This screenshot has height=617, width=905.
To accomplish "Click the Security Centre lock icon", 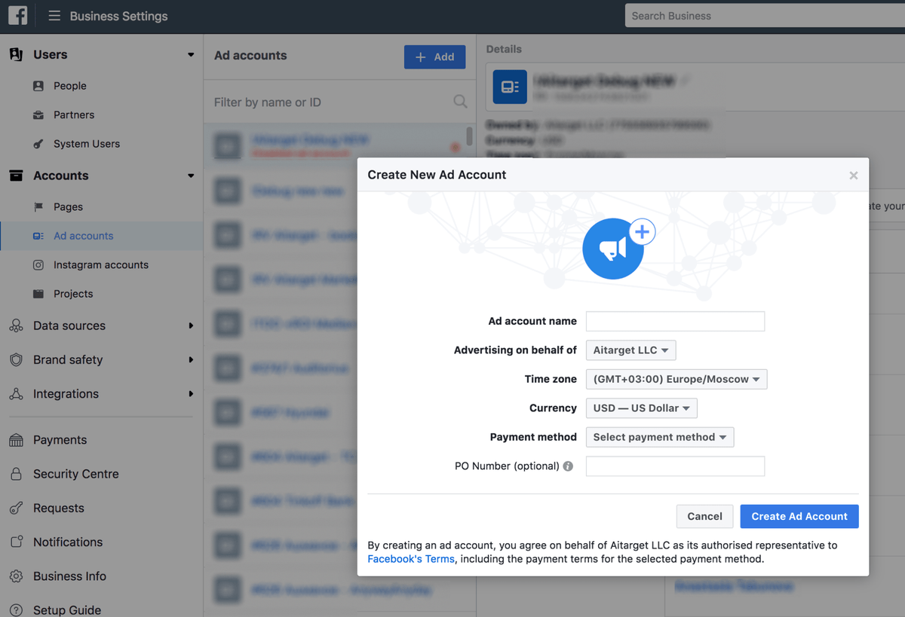I will 16,474.
